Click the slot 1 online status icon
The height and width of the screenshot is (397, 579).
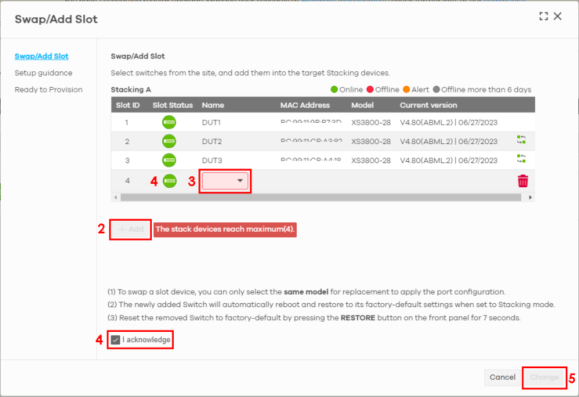tap(169, 123)
